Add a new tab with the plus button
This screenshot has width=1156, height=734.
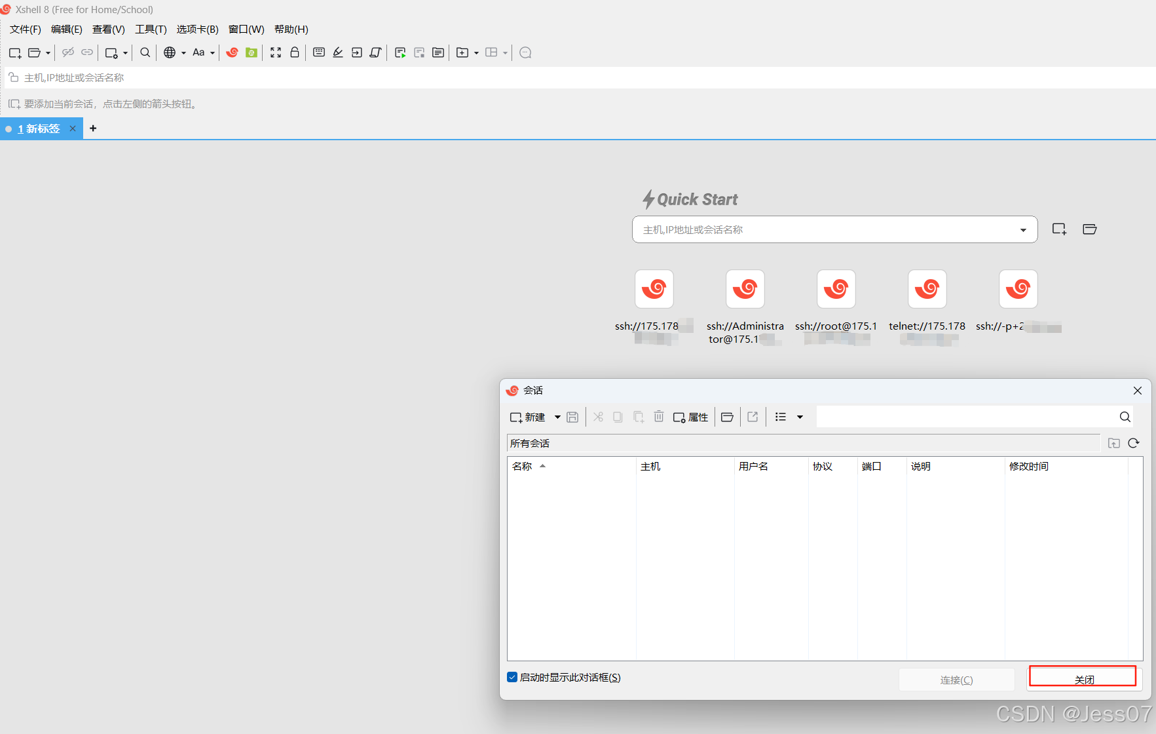tap(93, 128)
